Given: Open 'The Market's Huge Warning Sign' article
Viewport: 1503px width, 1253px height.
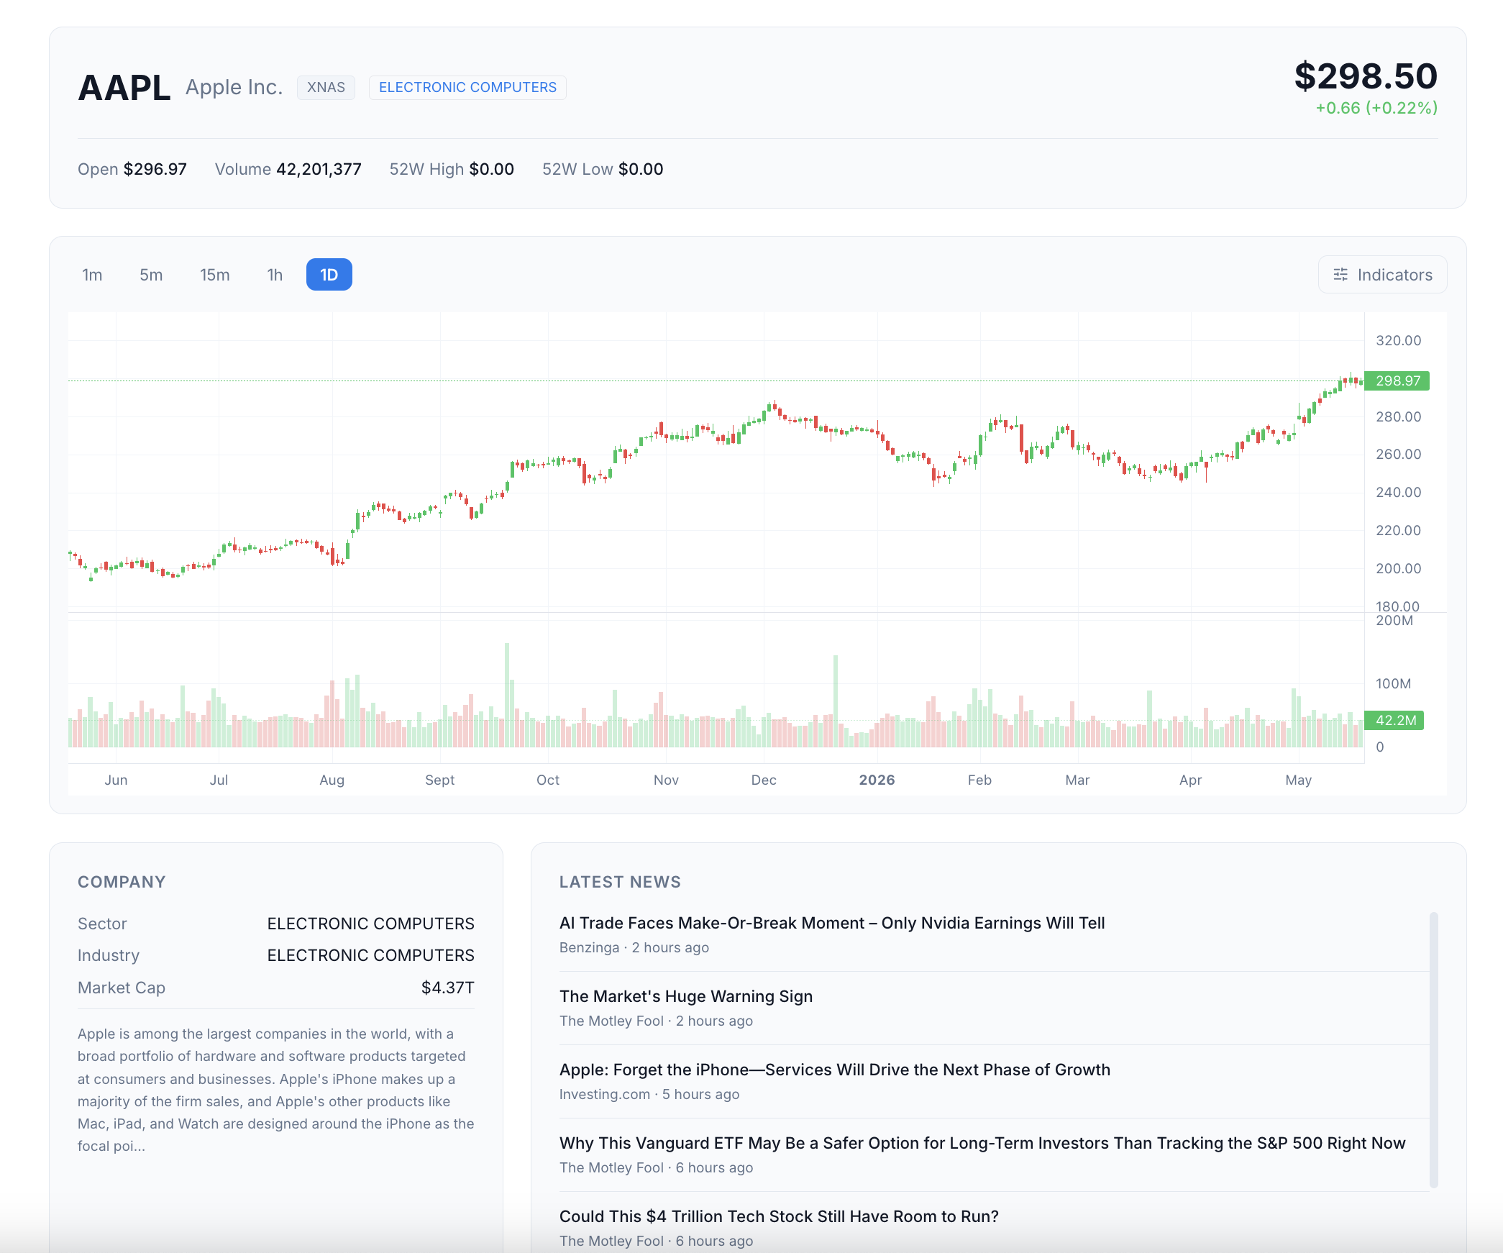Looking at the screenshot, I should click(x=686, y=996).
